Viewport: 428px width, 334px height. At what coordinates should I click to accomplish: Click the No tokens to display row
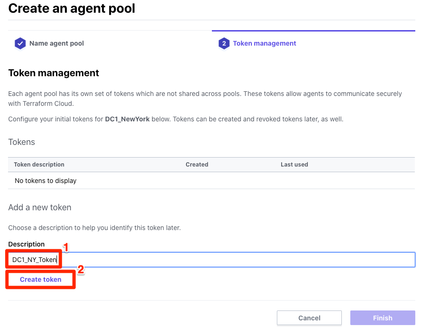click(x=211, y=181)
